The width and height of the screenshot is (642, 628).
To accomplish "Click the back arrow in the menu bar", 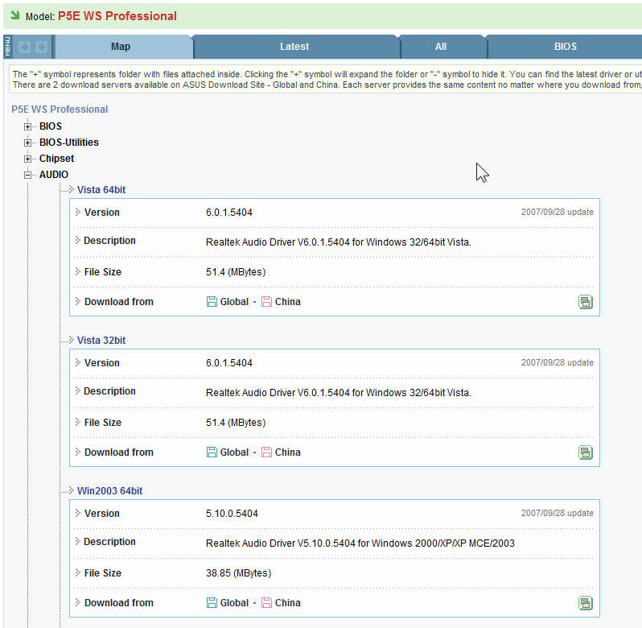I will tap(24, 47).
